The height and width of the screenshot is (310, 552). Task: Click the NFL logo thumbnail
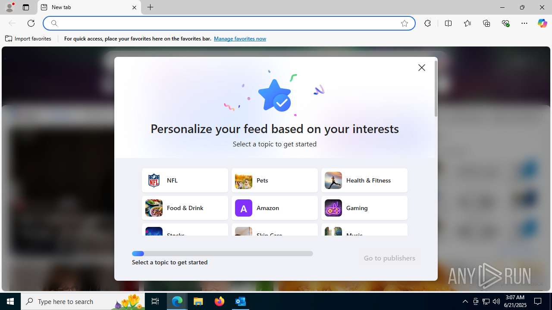154,180
